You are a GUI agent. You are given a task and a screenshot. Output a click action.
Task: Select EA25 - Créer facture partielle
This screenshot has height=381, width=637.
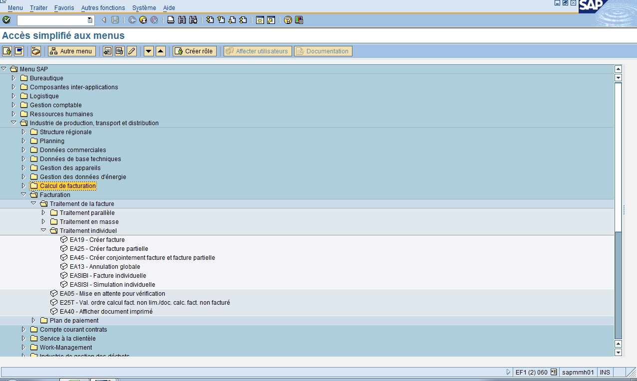point(109,248)
